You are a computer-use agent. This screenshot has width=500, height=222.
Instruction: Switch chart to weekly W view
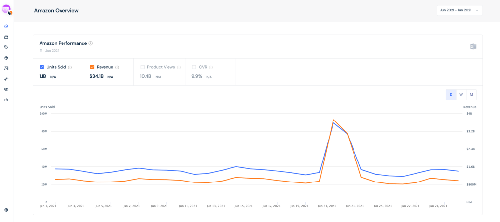461,95
